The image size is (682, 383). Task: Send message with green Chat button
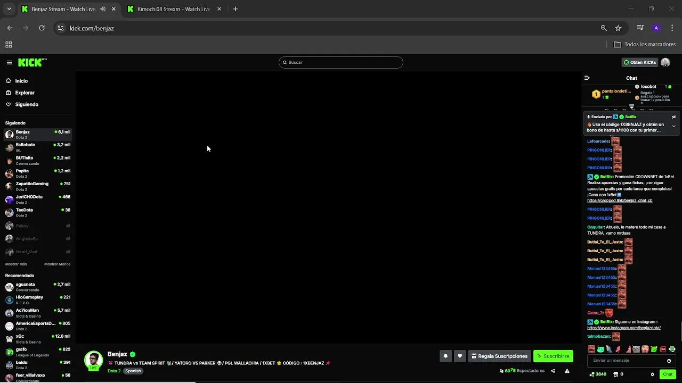(x=668, y=374)
